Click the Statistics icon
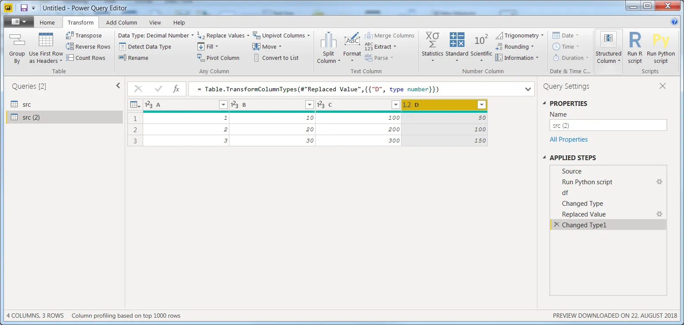 (x=432, y=40)
